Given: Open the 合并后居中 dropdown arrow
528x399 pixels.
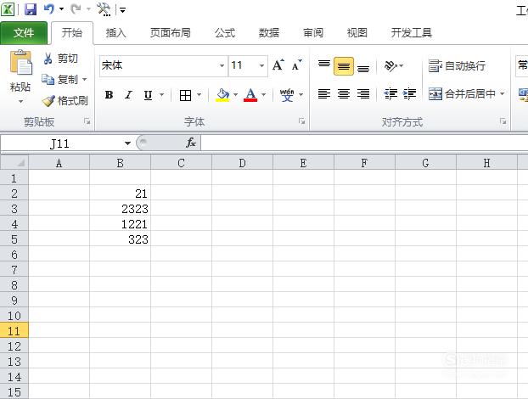Looking at the screenshot, I should pyautogui.click(x=502, y=93).
